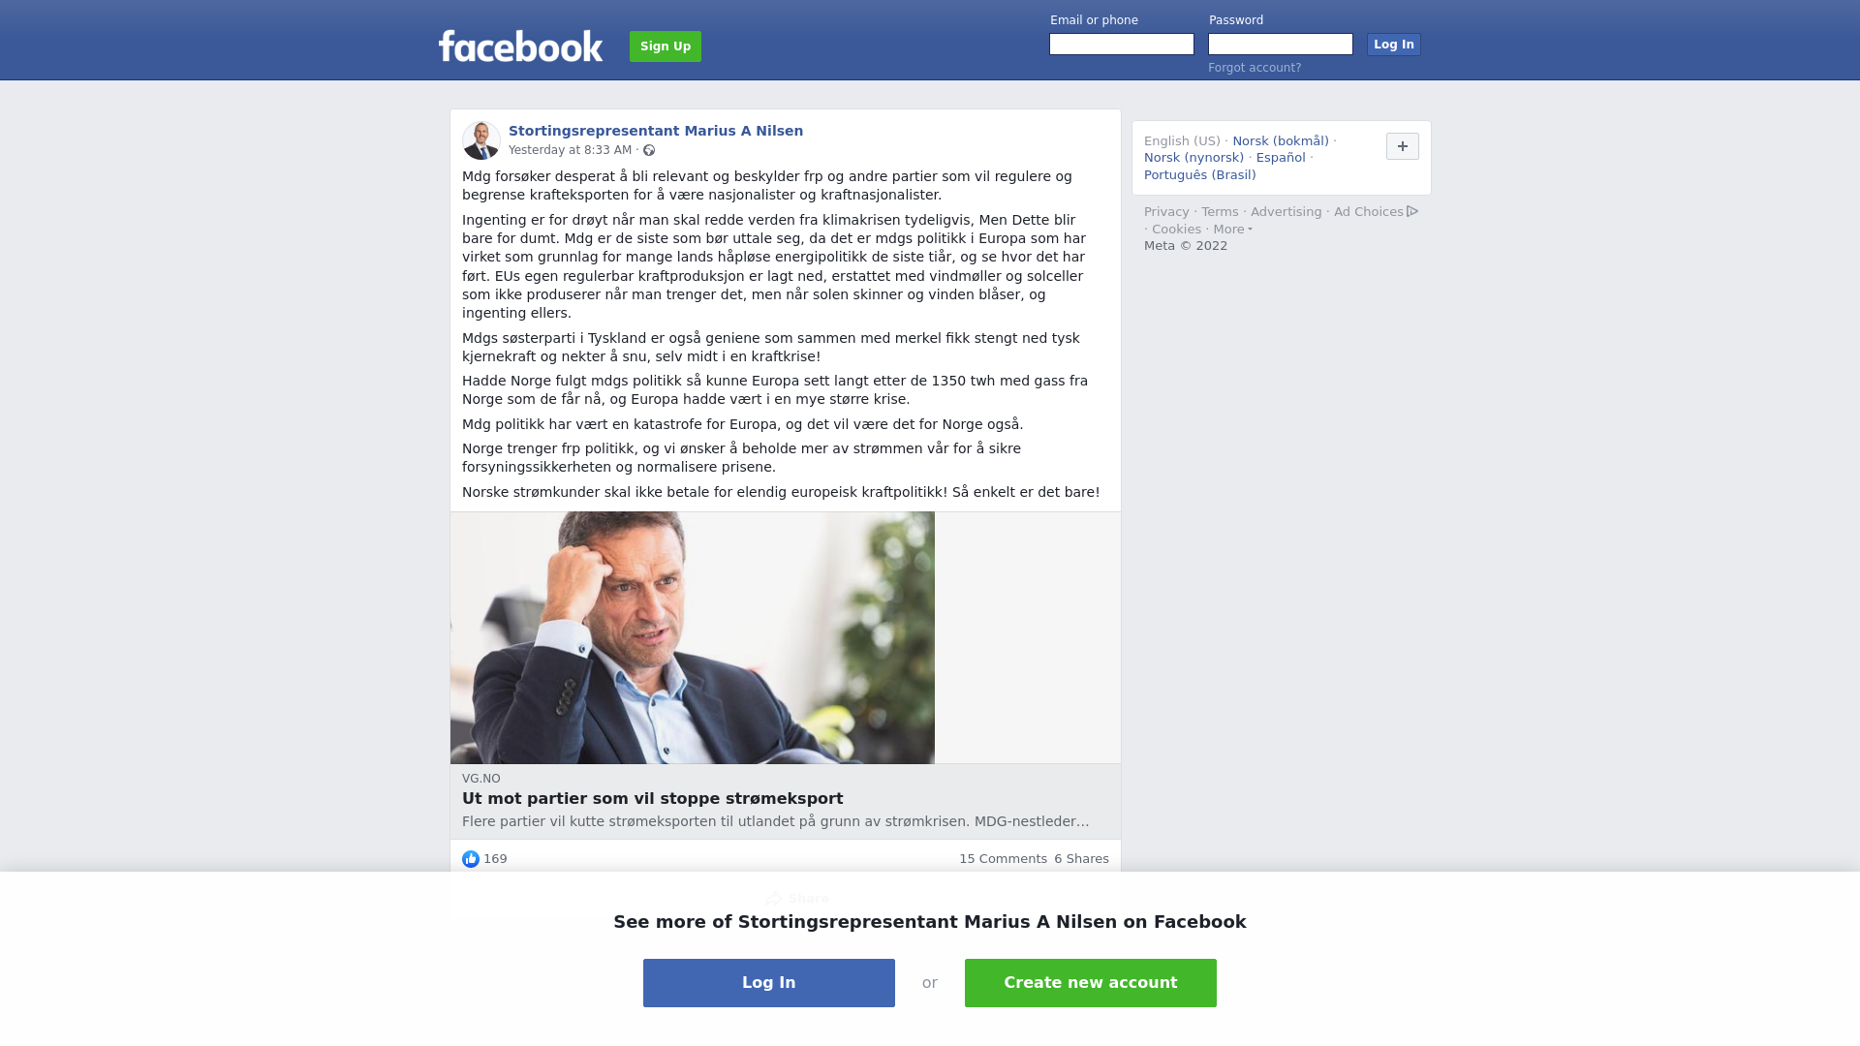
Task: Open Stortingsrepresentant Marius A Nilsen page link
Action: click(656, 131)
